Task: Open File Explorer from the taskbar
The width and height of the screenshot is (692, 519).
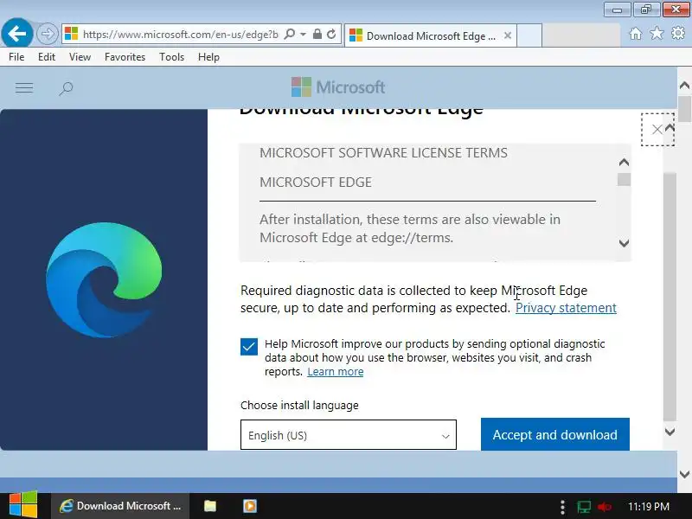Action: [210, 506]
